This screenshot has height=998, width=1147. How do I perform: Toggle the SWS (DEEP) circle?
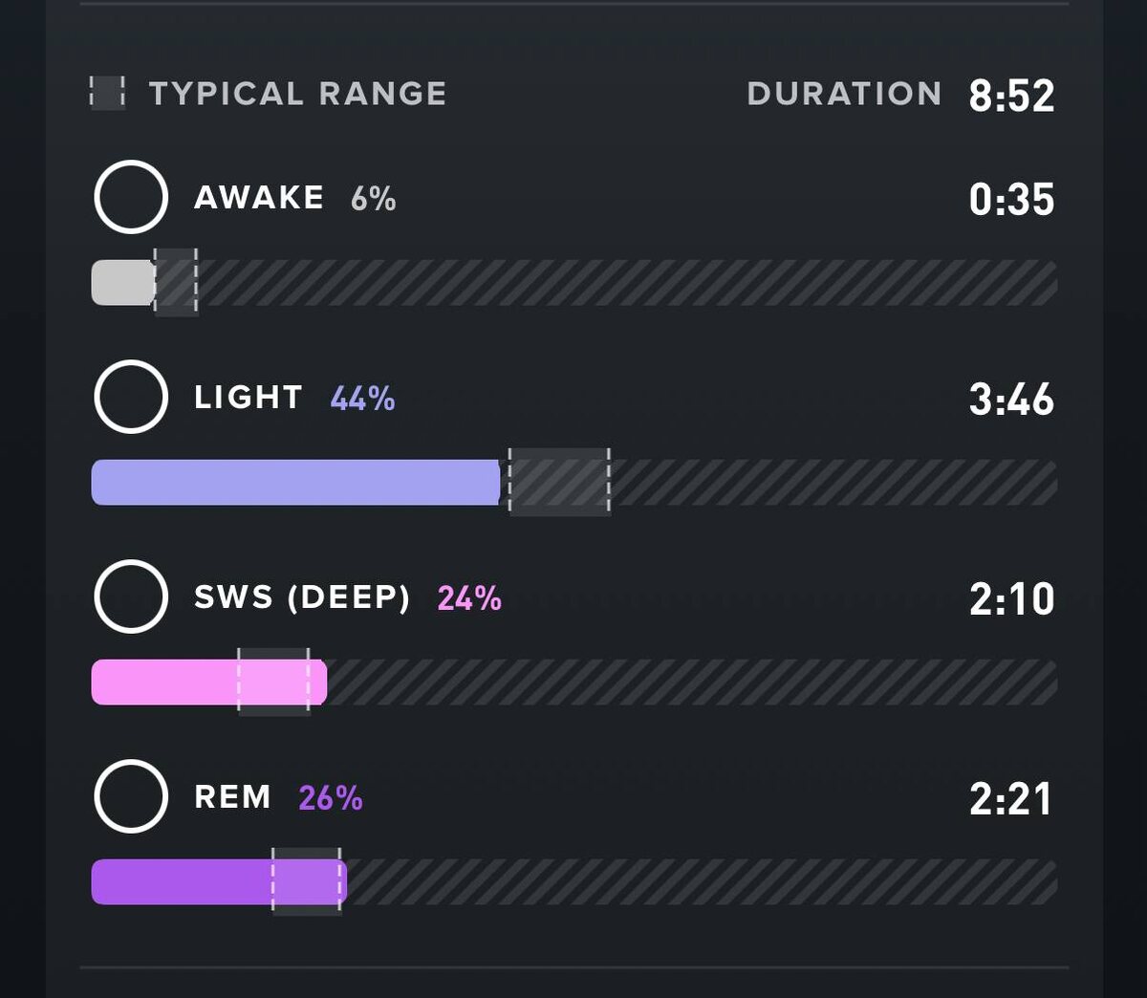pyautogui.click(x=131, y=597)
